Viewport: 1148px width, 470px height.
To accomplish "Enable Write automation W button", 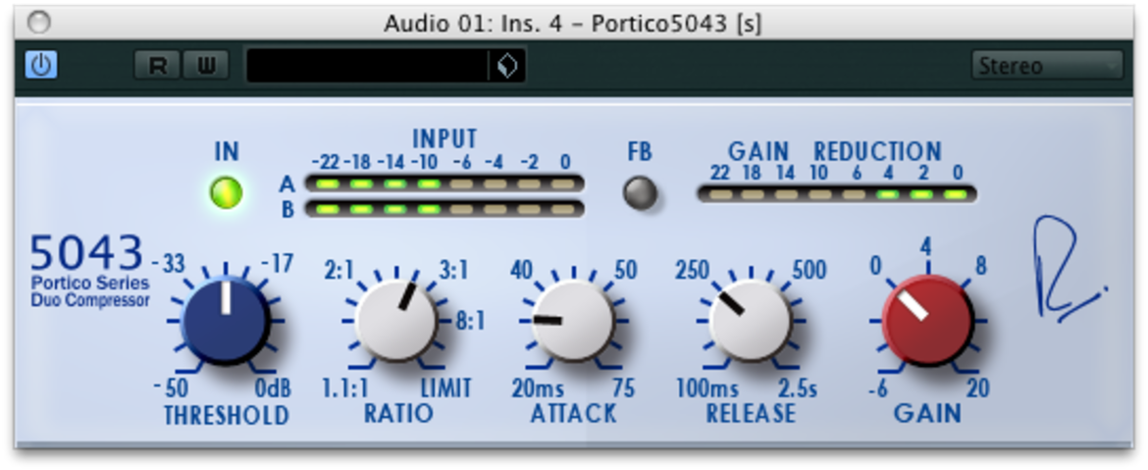I will [206, 65].
